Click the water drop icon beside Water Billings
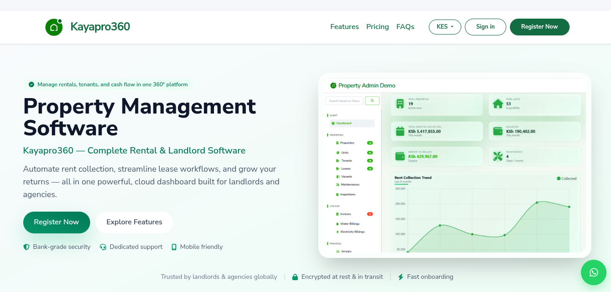This screenshot has height=292, width=611. [x=337, y=224]
